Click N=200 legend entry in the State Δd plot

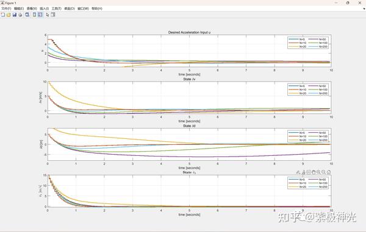coord(318,140)
